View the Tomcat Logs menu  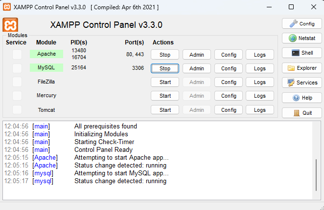pos(260,110)
